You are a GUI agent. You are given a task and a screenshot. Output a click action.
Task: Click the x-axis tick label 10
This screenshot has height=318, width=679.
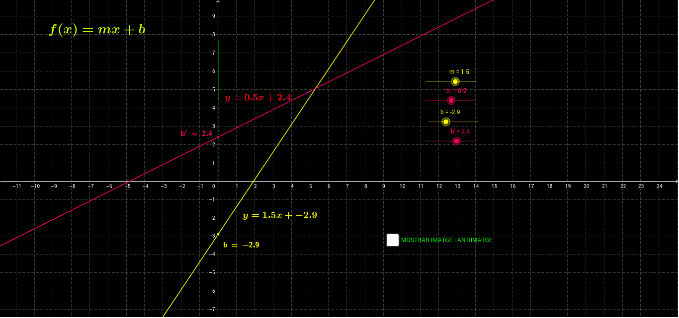pyautogui.click(x=403, y=187)
